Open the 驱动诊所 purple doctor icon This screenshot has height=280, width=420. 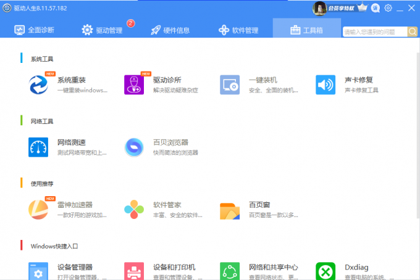[x=134, y=84]
